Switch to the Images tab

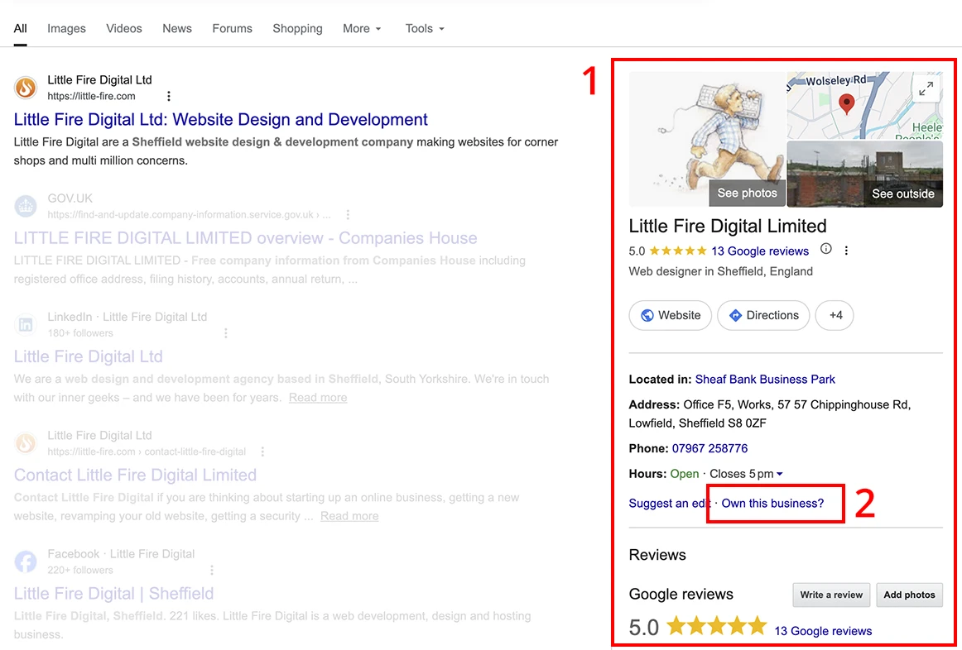pos(66,29)
